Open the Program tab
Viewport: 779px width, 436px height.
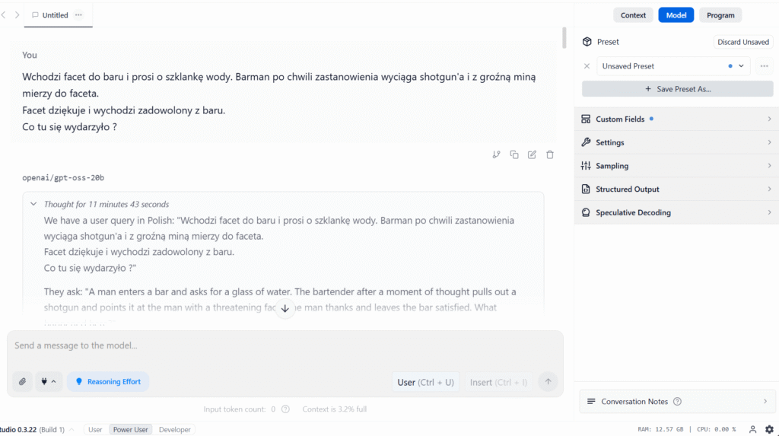[720, 15]
